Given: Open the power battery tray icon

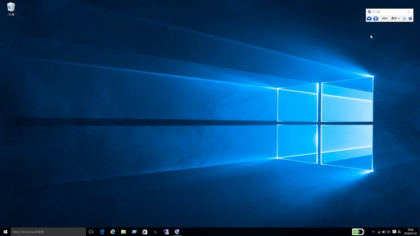Looking at the screenshot, I should 384,232.
